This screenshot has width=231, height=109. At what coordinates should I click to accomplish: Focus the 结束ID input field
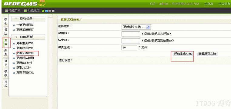click(131, 41)
